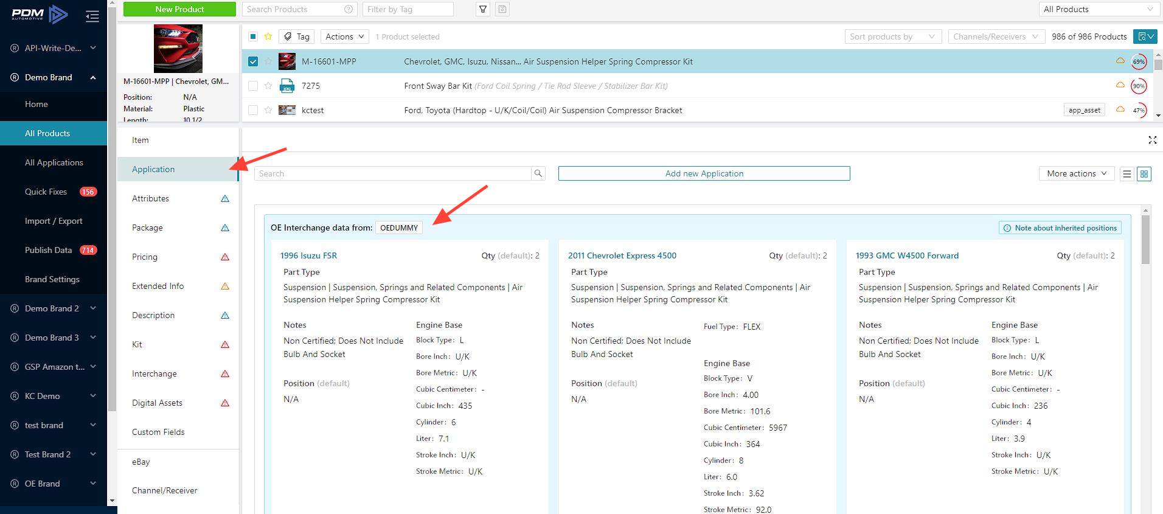Click Add new Application button
The width and height of the screenshot is (1163, 514).
click(704, 173)
